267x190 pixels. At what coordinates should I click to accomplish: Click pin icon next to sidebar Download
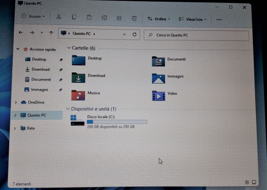click(61, 70)
